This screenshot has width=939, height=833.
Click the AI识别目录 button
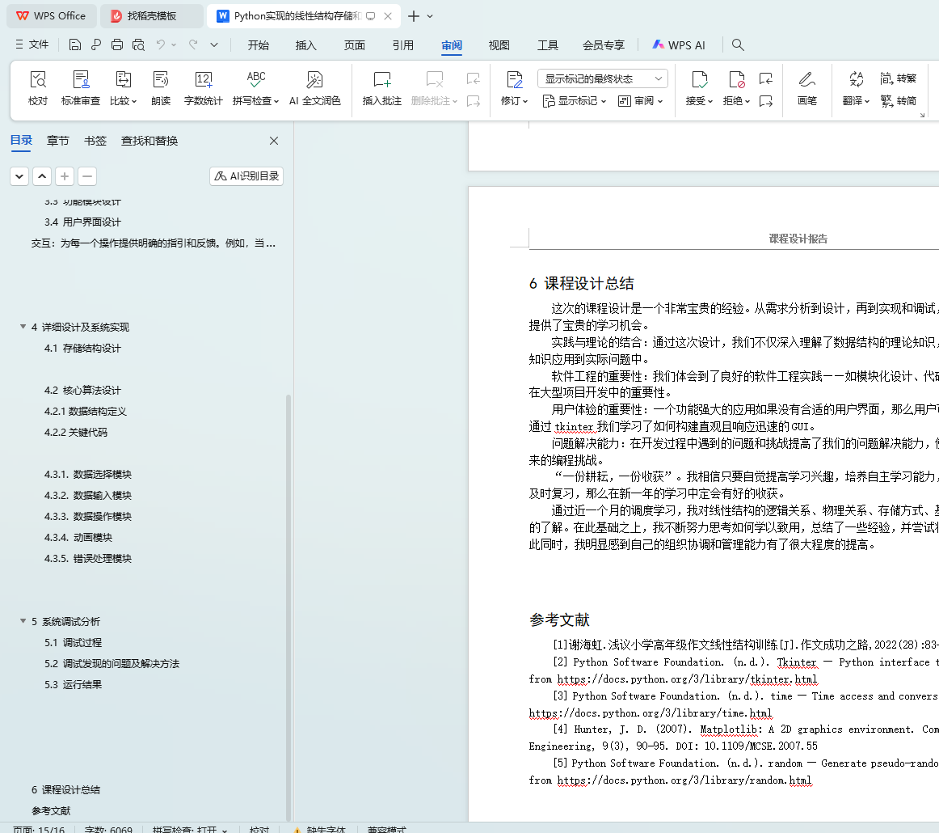pyautogui.click(x=246, y=176)
